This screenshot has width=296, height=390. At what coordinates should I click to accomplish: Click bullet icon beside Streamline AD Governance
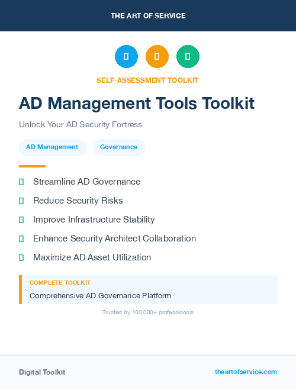click(x=21, y=182)
